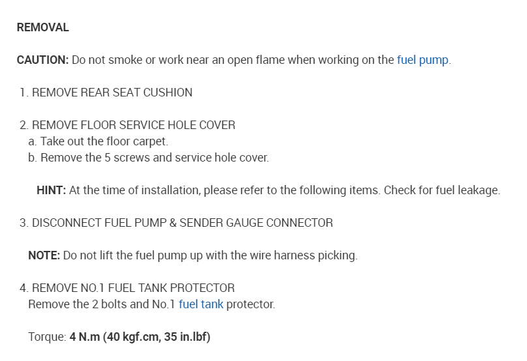The height and width of the screenshot is (361, 527).
Task: Follow the "fuel tank" hyperlink
Action: pyautogui.click(x=200, y=304)
